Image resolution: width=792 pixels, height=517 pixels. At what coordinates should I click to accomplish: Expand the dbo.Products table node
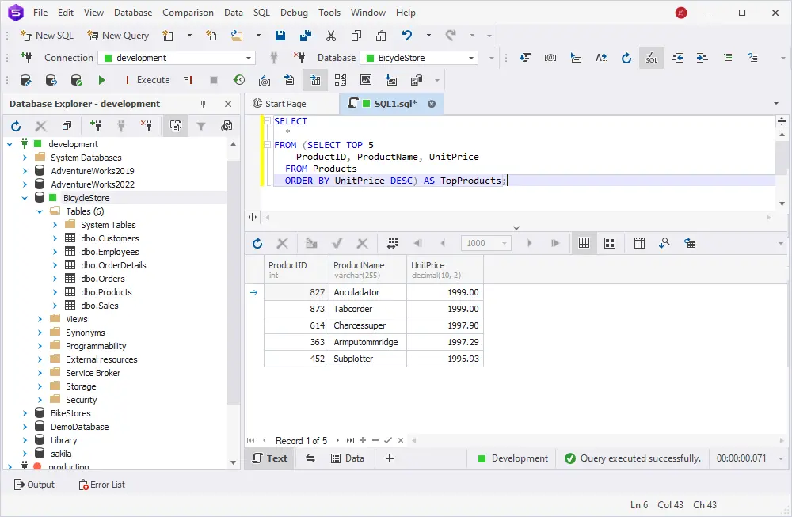pyautogui.click(x=55, y=292)
